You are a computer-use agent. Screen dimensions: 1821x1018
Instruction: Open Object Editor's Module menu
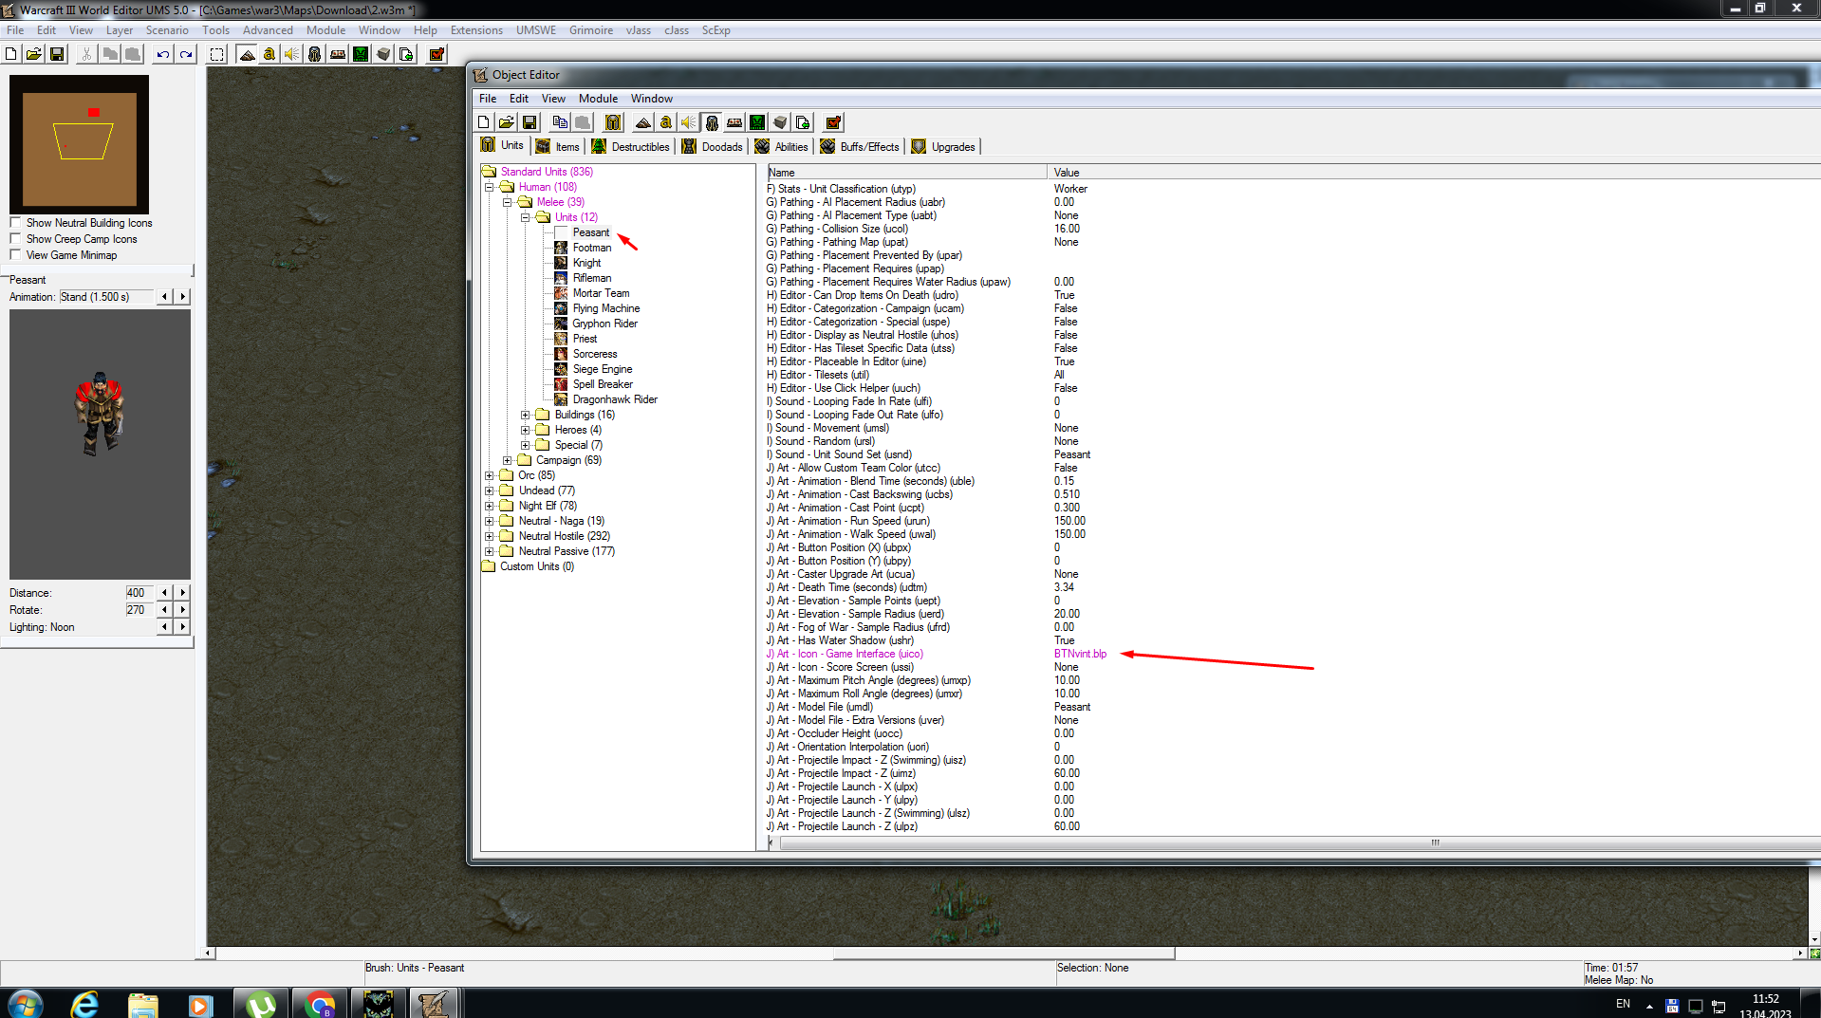pos(598,99)
